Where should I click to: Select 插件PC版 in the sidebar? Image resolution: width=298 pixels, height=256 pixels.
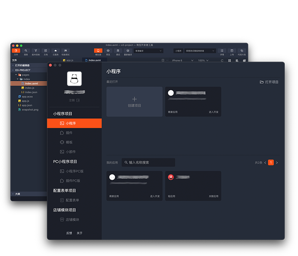74,181
